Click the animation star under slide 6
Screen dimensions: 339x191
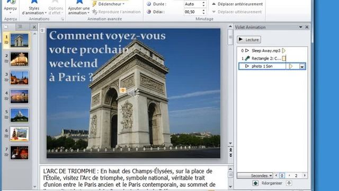click(6, 136)
